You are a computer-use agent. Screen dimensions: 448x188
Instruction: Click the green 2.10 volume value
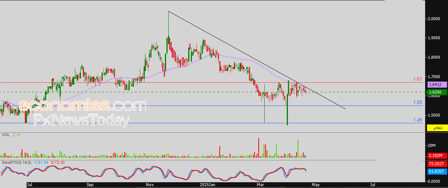click(16, 135)
